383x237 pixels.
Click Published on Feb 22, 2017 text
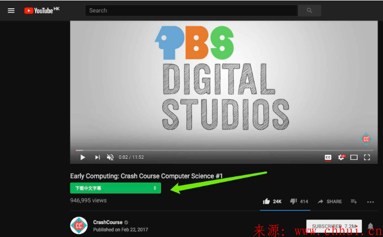tap(121, 230)
